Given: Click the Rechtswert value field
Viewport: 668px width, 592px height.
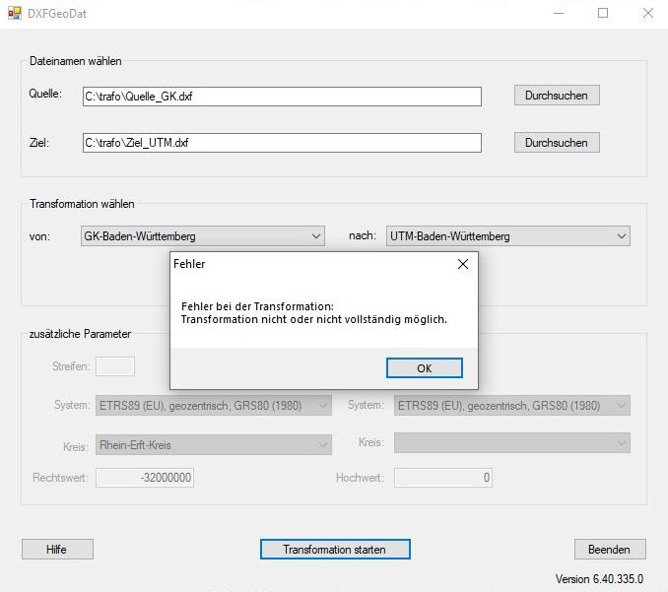Looking at the screenshot, I should 145,478.
